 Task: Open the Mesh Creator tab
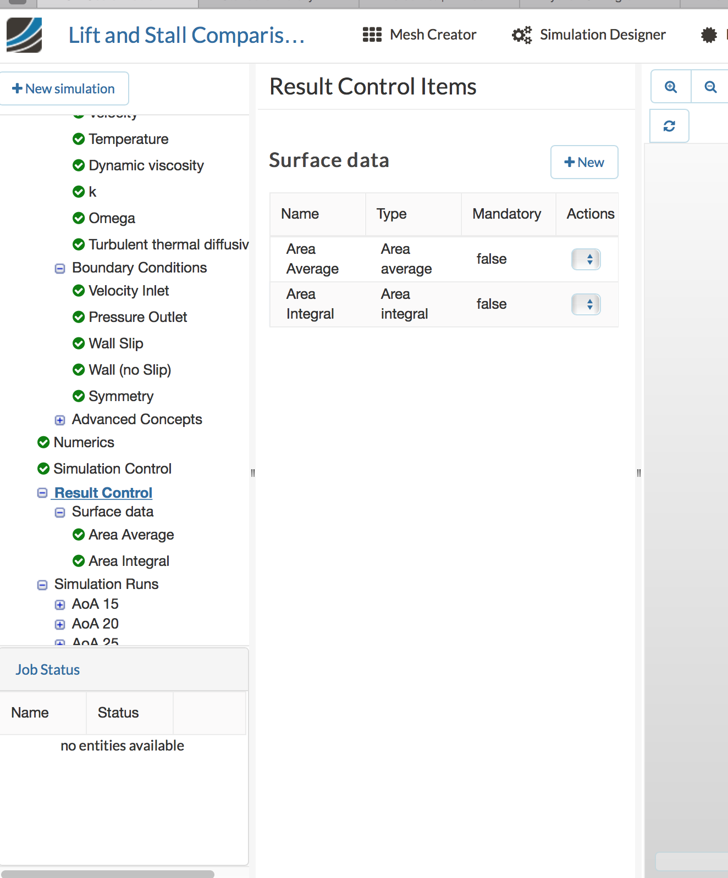pos(420,35)
